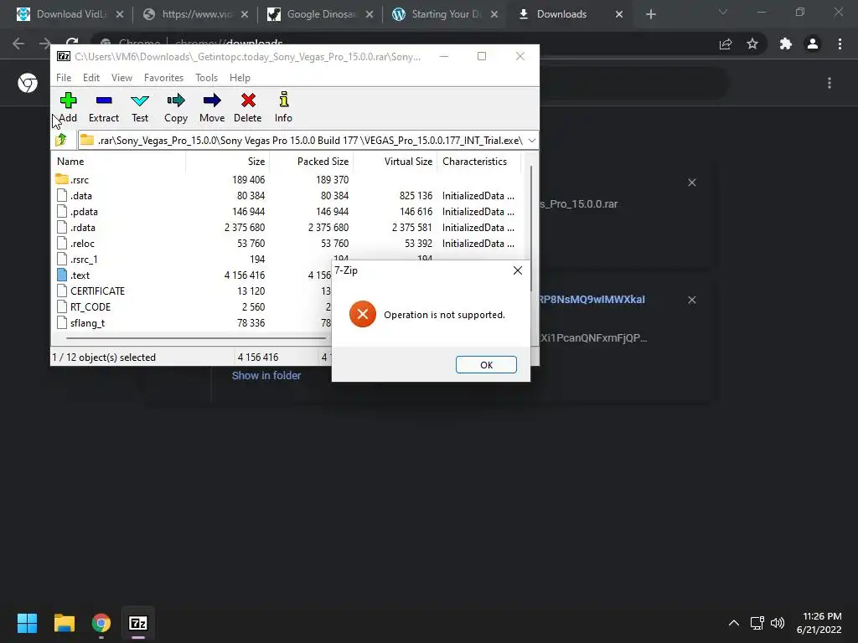Click the .text file icon
The width and height of the screenshot is (858, 643).
pos(62,275)
